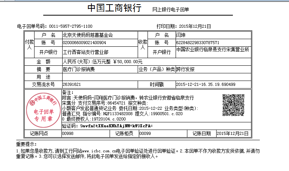This screenshot has width=289, height=171.
Task: Select transaction serial number 26391621
Action: [x=72, y=84]
